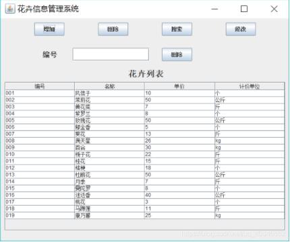Select the 曼陀罗 name cell
Viewport: 290px width, 242px height.
point(109,188)
